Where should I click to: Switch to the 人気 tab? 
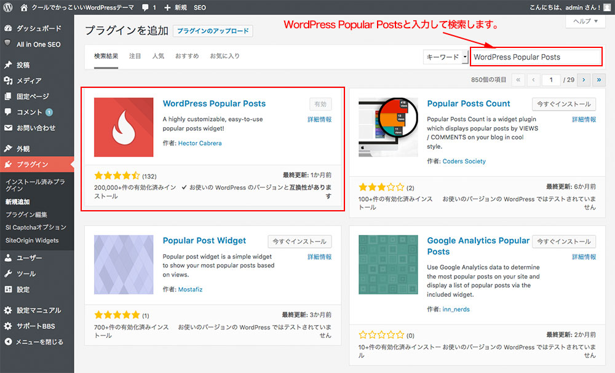pos(158,56)
